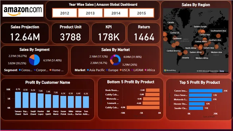Select Europe in the Market legend
This screenshot has width=233, height=131.
(x=112, y=70)
